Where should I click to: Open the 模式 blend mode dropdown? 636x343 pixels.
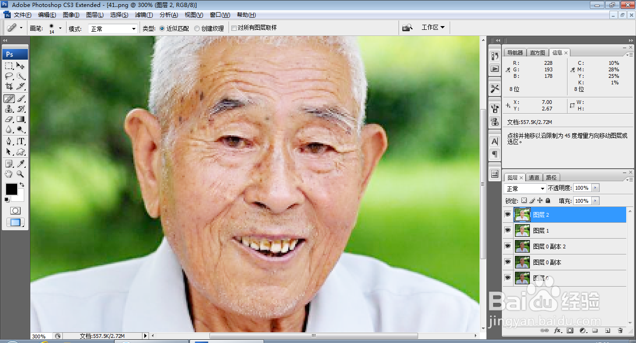(x=113, y=28)
